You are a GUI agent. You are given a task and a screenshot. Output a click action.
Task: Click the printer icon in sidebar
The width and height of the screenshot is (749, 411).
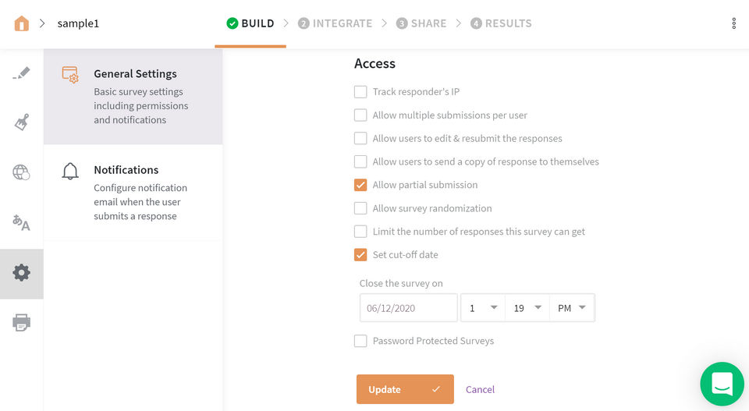(22, 322)
